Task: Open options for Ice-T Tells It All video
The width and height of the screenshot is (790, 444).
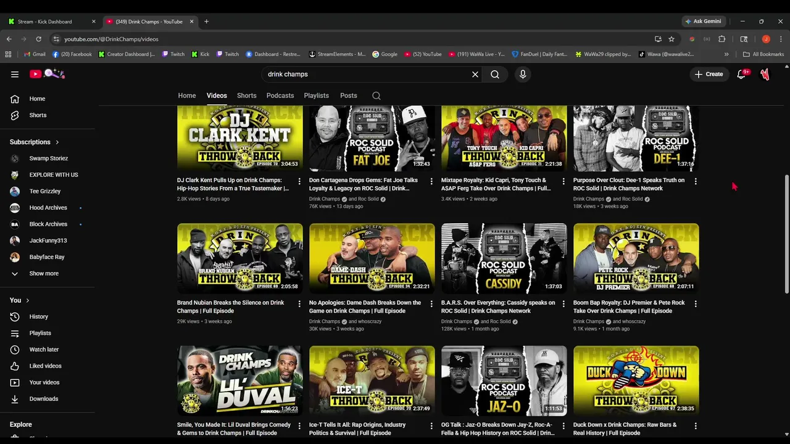Action: (431, 426)
